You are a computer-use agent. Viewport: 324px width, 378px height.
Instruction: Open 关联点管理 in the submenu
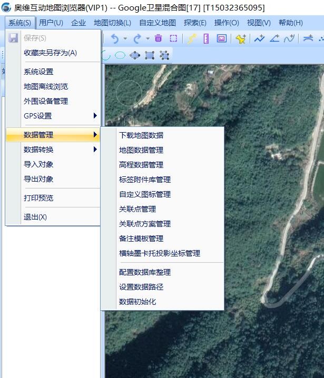pos(162,209)
